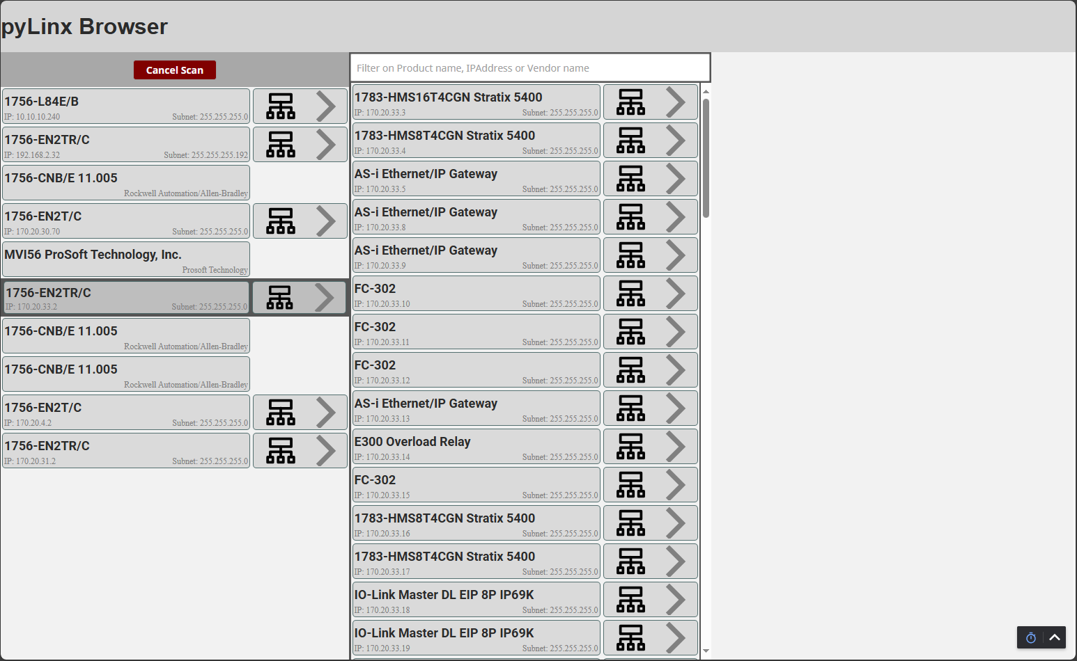Image resolution: width=1077 pixels, height=661 pixels.
Task: Select the 1756-L84E/B device card
Action: pyautogui.click(x=126, y=106)
